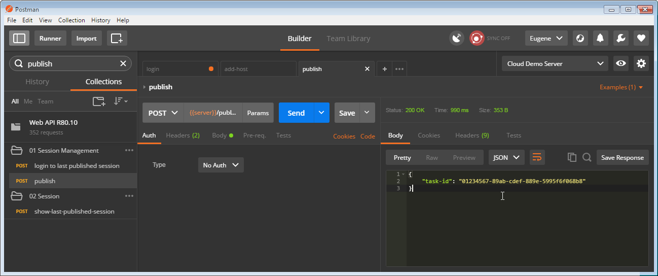The width and height of the screenshot is (658, 276).
Task: Click the Send button
Action: 296,113
